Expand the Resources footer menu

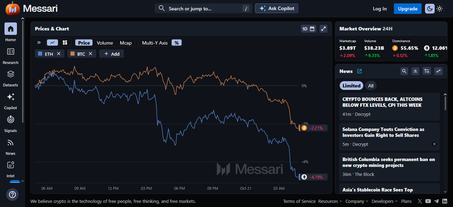pyautogui.click(x=330, y=201)
